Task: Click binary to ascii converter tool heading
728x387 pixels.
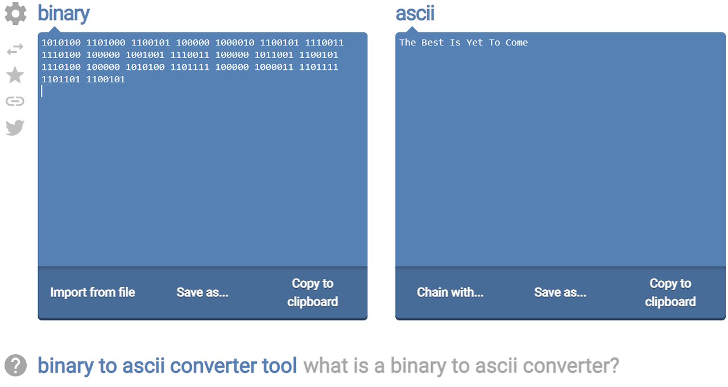Action: 167,365
